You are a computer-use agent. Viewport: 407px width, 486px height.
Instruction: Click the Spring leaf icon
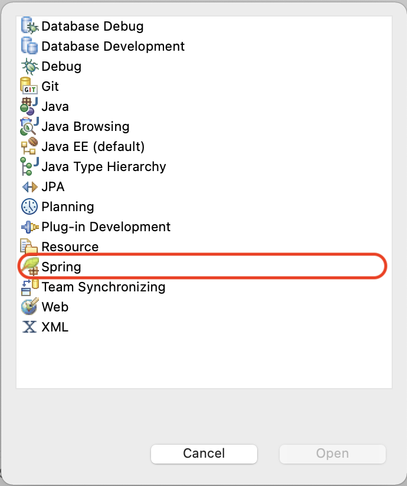[29, 267]
